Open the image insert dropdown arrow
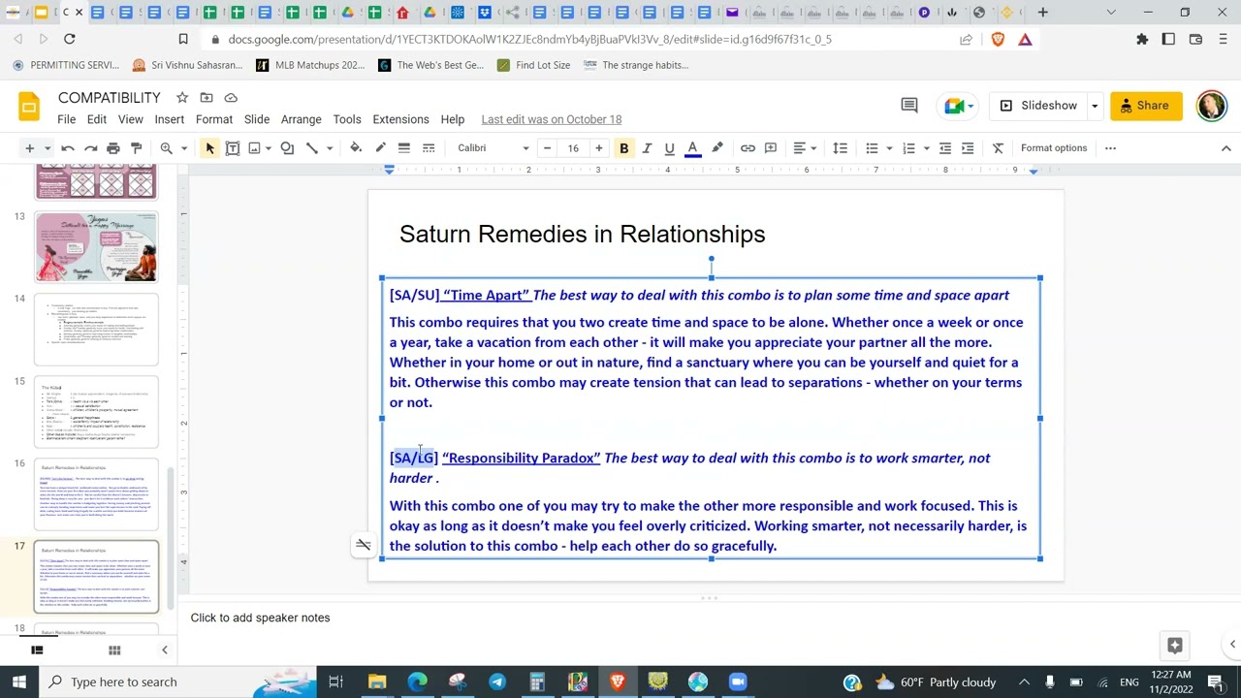This screenshot has height=698, width=1241. pyautogui.click(x=270, y=148)
